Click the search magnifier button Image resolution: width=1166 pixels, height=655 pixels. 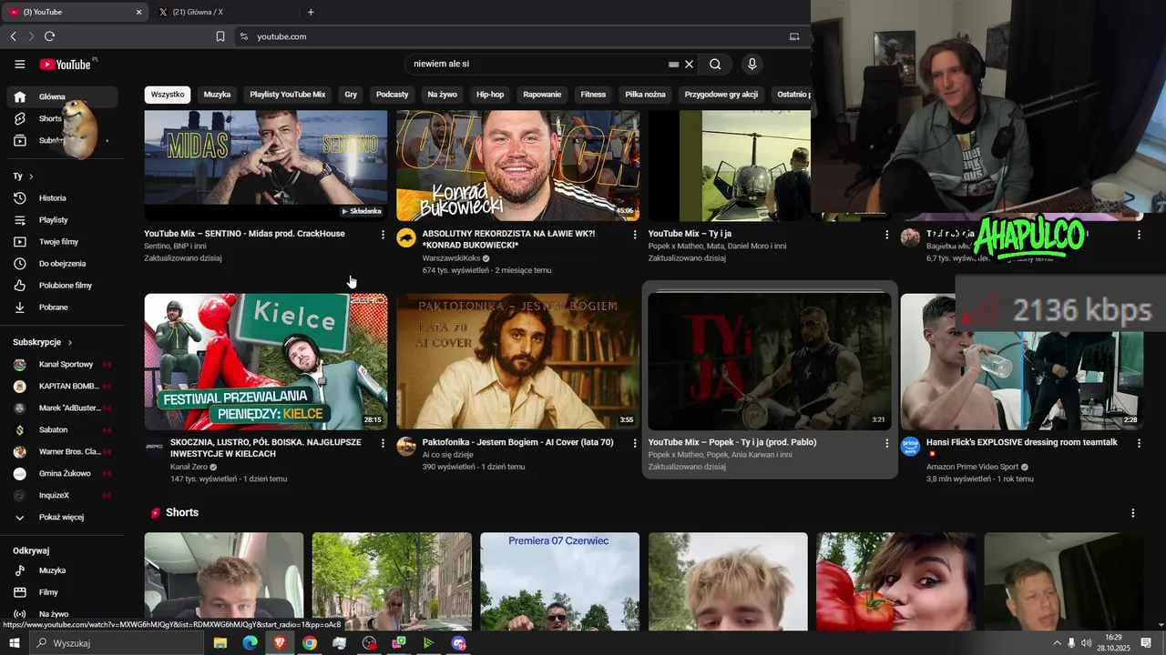715,64
